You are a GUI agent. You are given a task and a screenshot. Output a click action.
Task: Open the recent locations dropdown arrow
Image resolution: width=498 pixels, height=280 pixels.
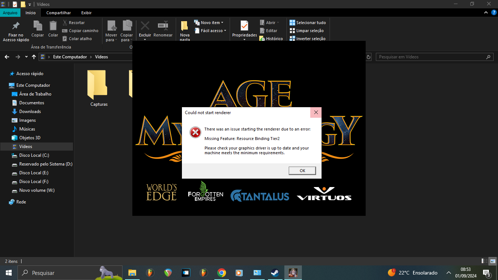26,57
